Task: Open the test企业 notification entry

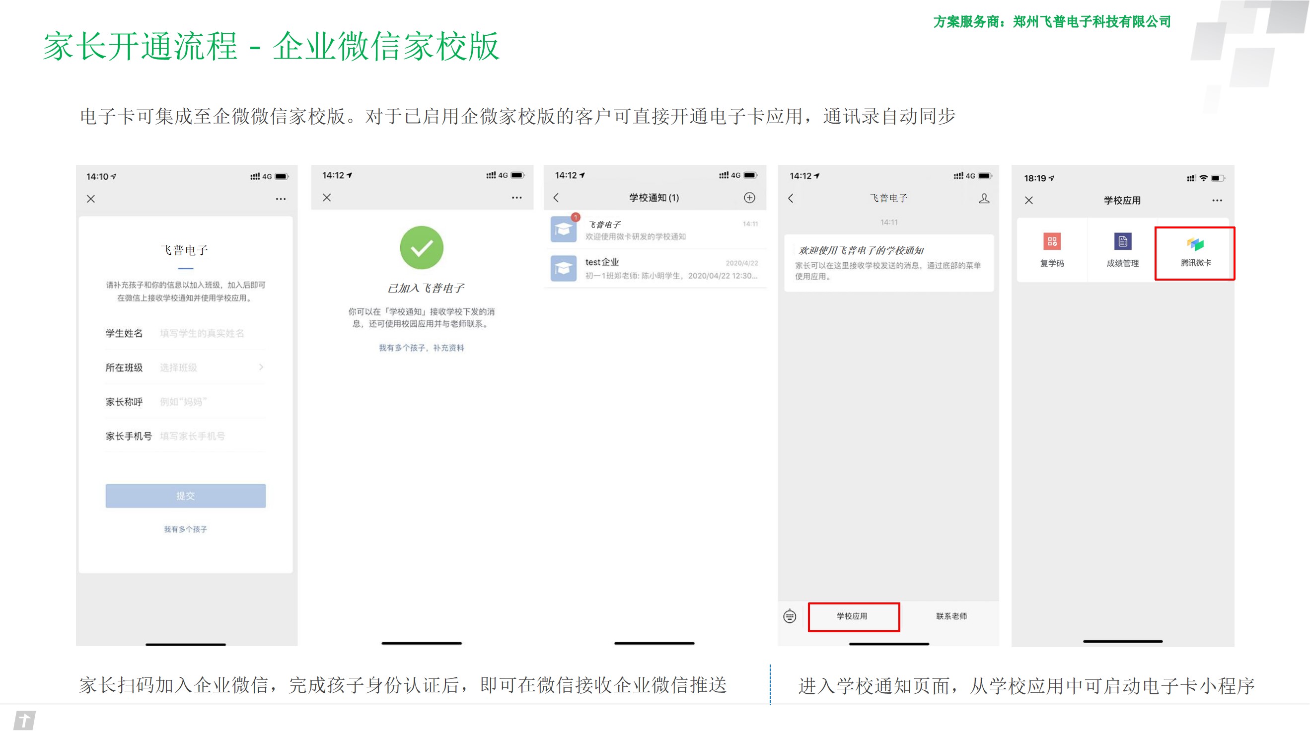Action: (655, 269)
